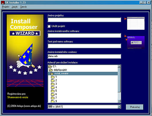The image size is (152, 116).
Task: Click the Pokračuj button
Action: coord(135,107)
